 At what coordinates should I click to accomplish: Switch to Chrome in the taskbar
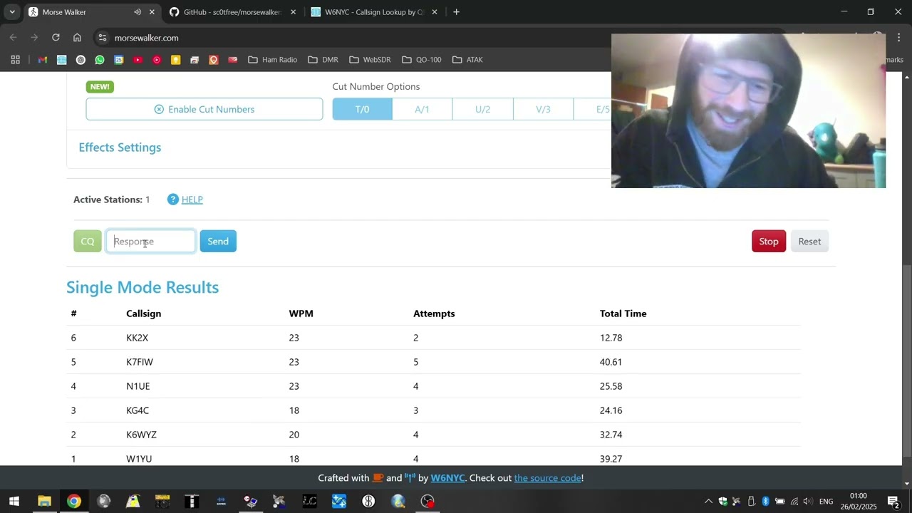pos(74,502)
